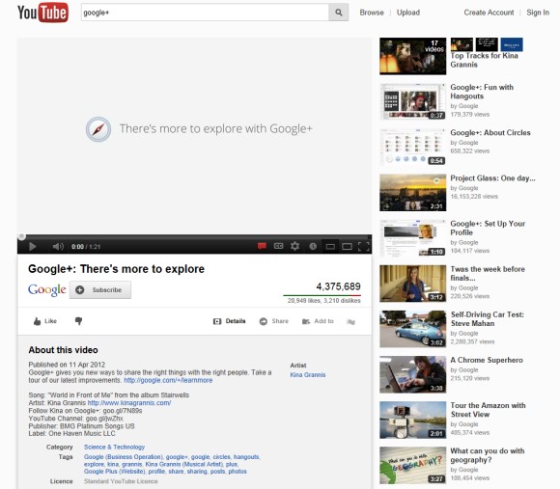Toggle video annotations icon
The height and width of the screenshot is (489, 560).
[262, 246]
